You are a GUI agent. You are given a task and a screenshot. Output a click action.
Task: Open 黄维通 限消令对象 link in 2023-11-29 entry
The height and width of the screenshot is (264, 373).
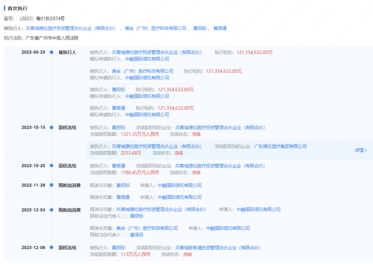click(123, 197)
